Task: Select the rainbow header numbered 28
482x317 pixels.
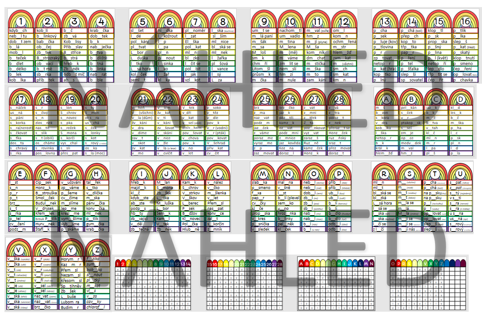Action: (x=339, y=98)
